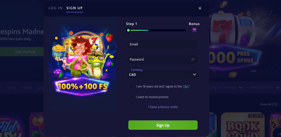This screenshot has height=137, width=281.
Task: Click into the Password field
Action: coord(163,59)
